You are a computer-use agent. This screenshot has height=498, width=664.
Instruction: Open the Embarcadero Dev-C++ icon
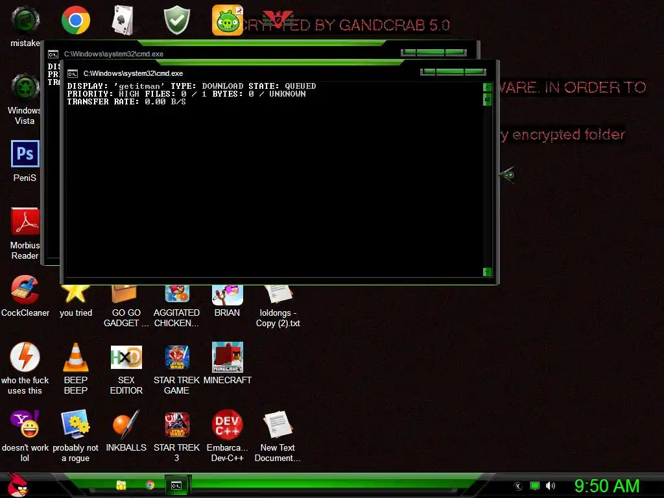pos(228,436)
